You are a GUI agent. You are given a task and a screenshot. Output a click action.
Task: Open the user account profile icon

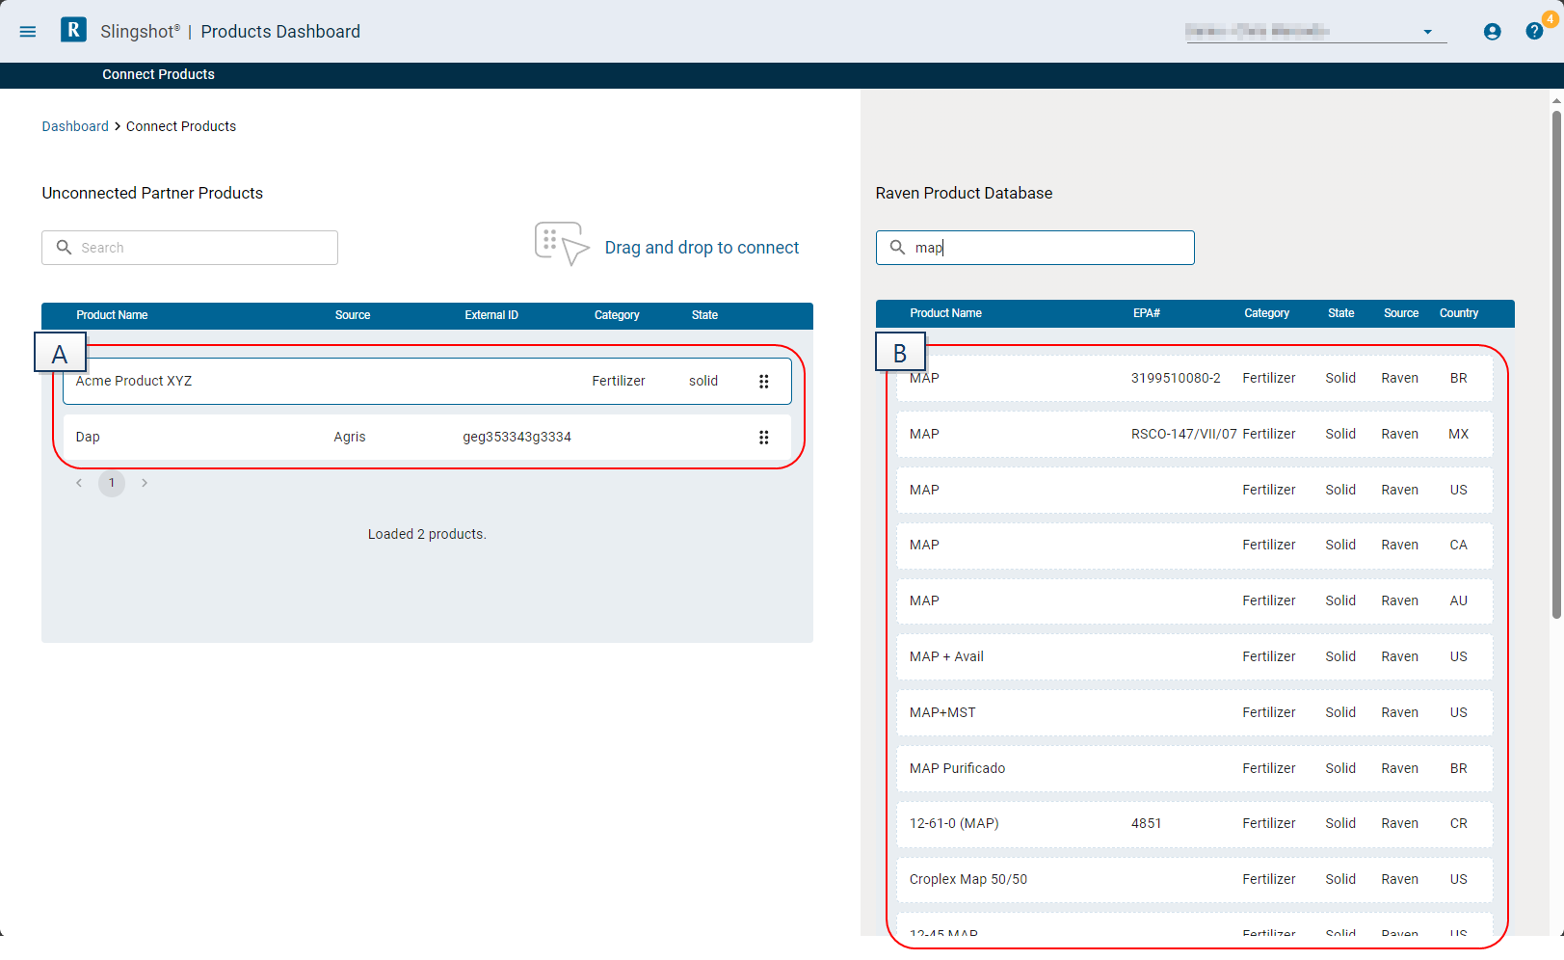(x=1492, y=32)
